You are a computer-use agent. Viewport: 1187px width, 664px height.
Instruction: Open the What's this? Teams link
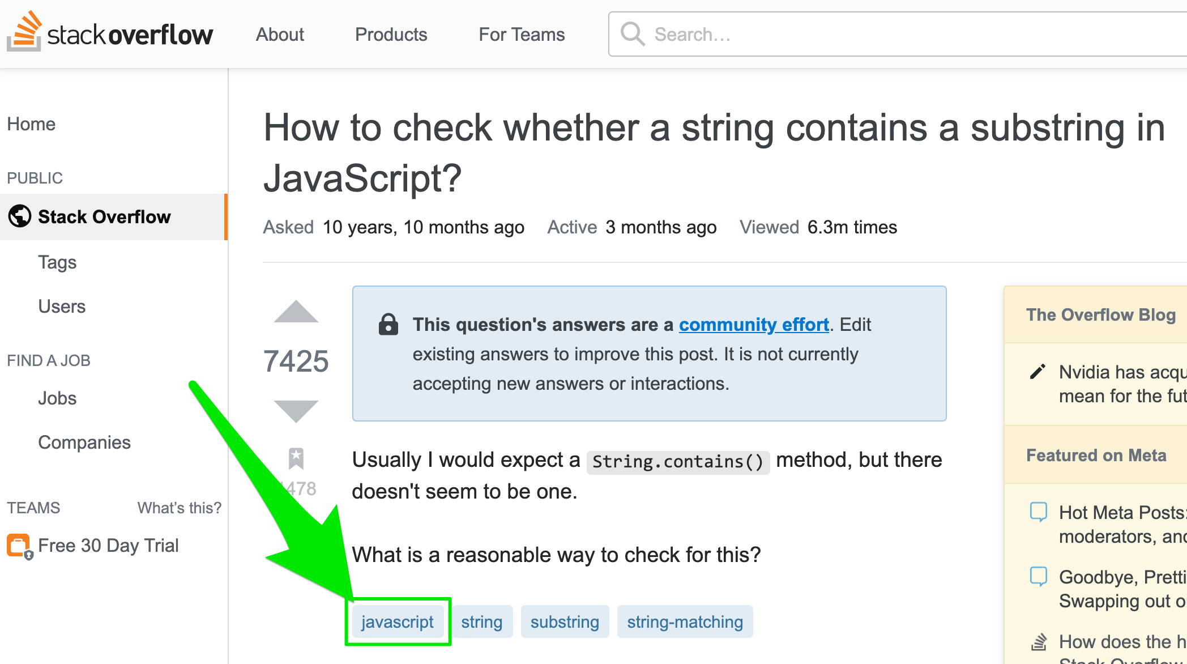tap(180, 508)
